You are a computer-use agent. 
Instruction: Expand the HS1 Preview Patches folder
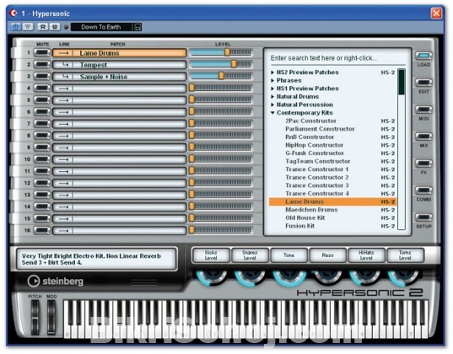click(x=272, y=88)
